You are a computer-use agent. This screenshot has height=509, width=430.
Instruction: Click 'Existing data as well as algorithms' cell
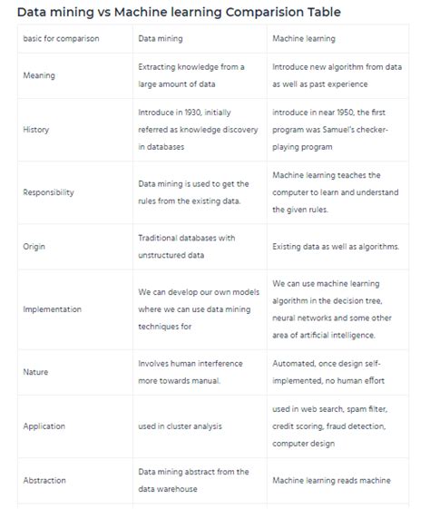coord(336,247)
